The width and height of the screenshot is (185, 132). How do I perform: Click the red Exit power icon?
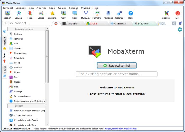(177, 15)
